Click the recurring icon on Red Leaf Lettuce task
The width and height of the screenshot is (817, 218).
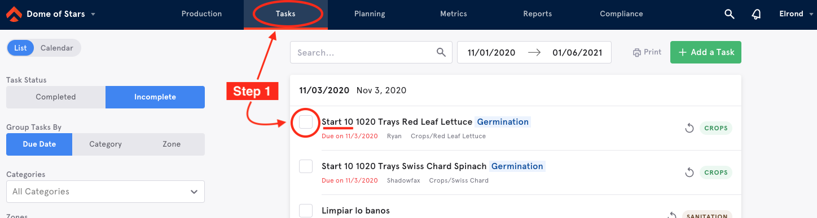pos(689,128)
